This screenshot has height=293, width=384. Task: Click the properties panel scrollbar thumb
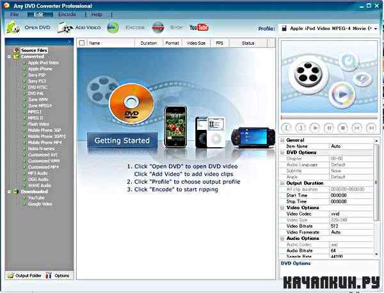pyautogui.click(x=376, y=182)
